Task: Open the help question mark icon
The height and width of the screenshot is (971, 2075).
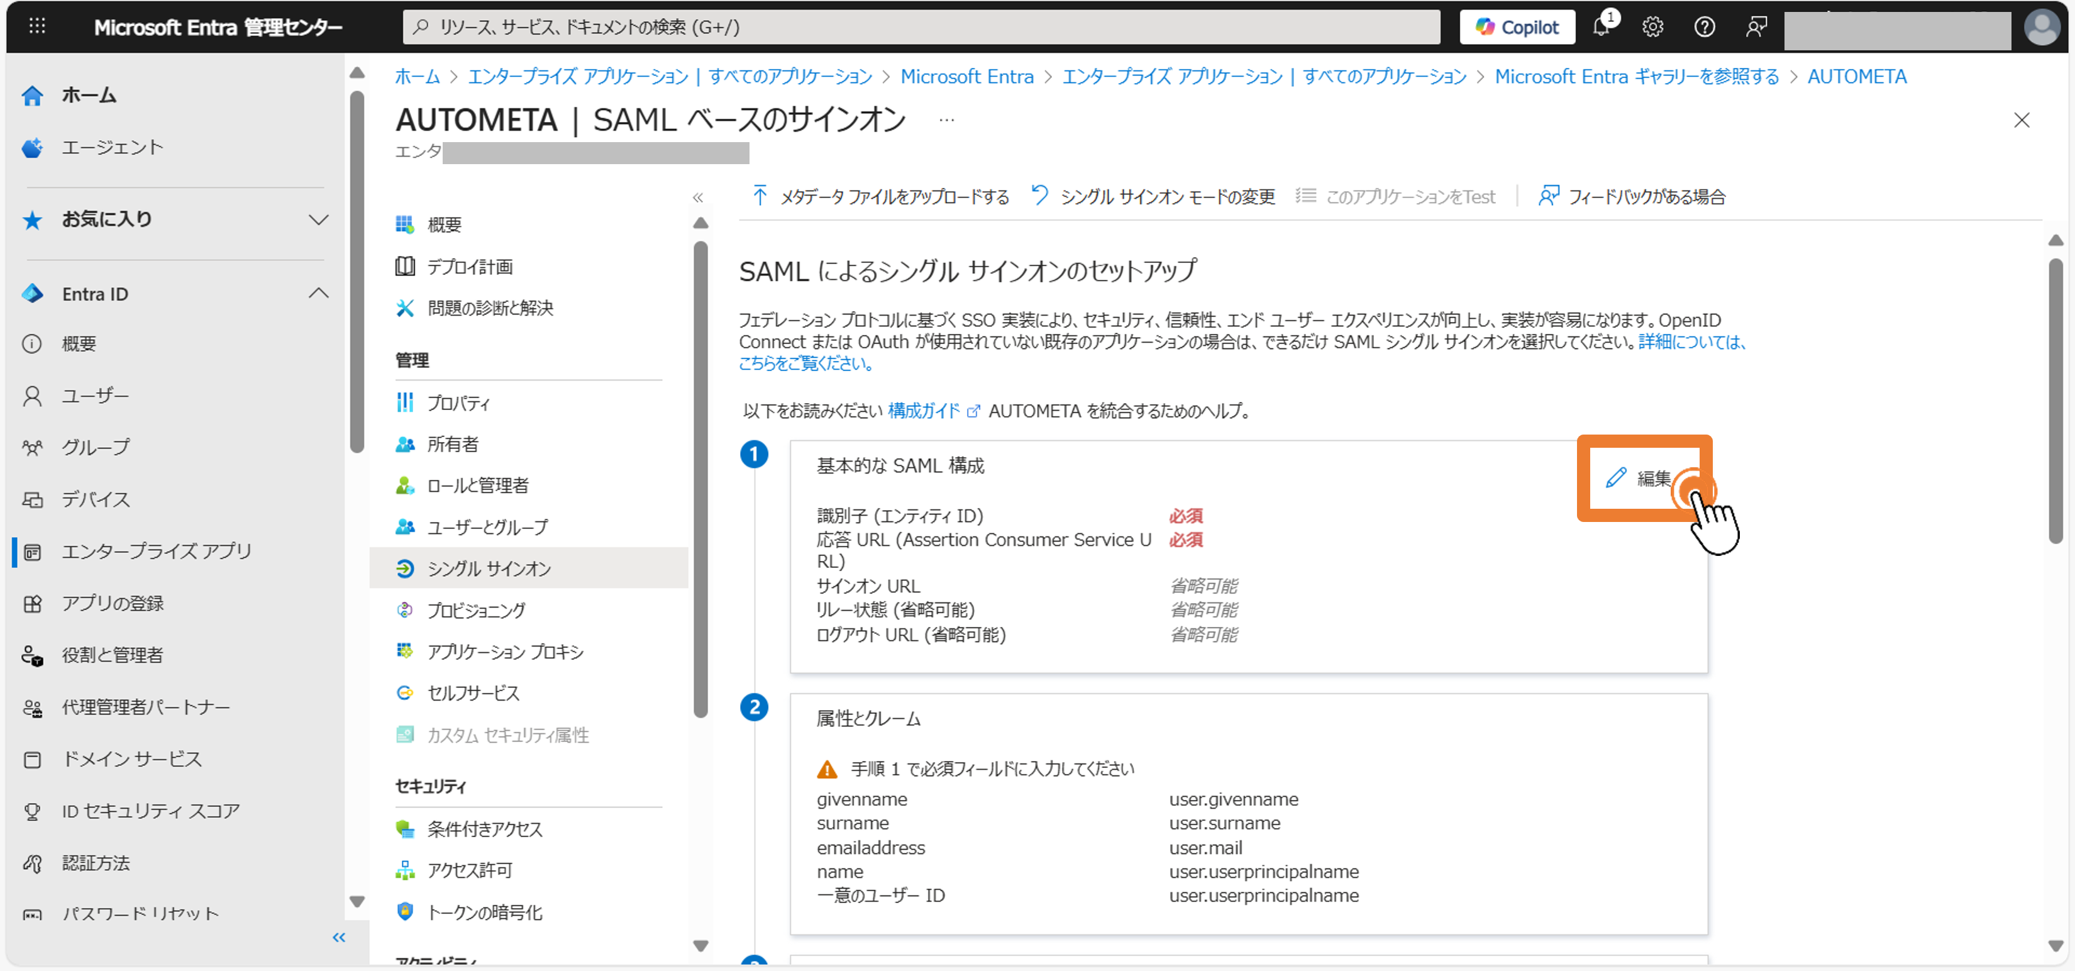Action: (1703, 28)
